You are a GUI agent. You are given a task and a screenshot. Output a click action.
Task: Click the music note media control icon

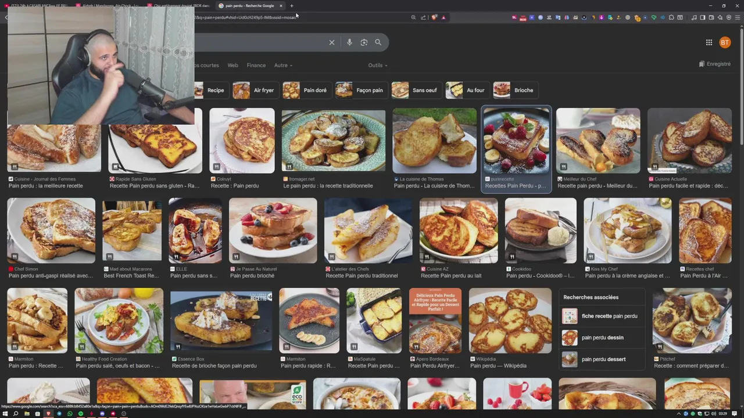tap(694, 17)
